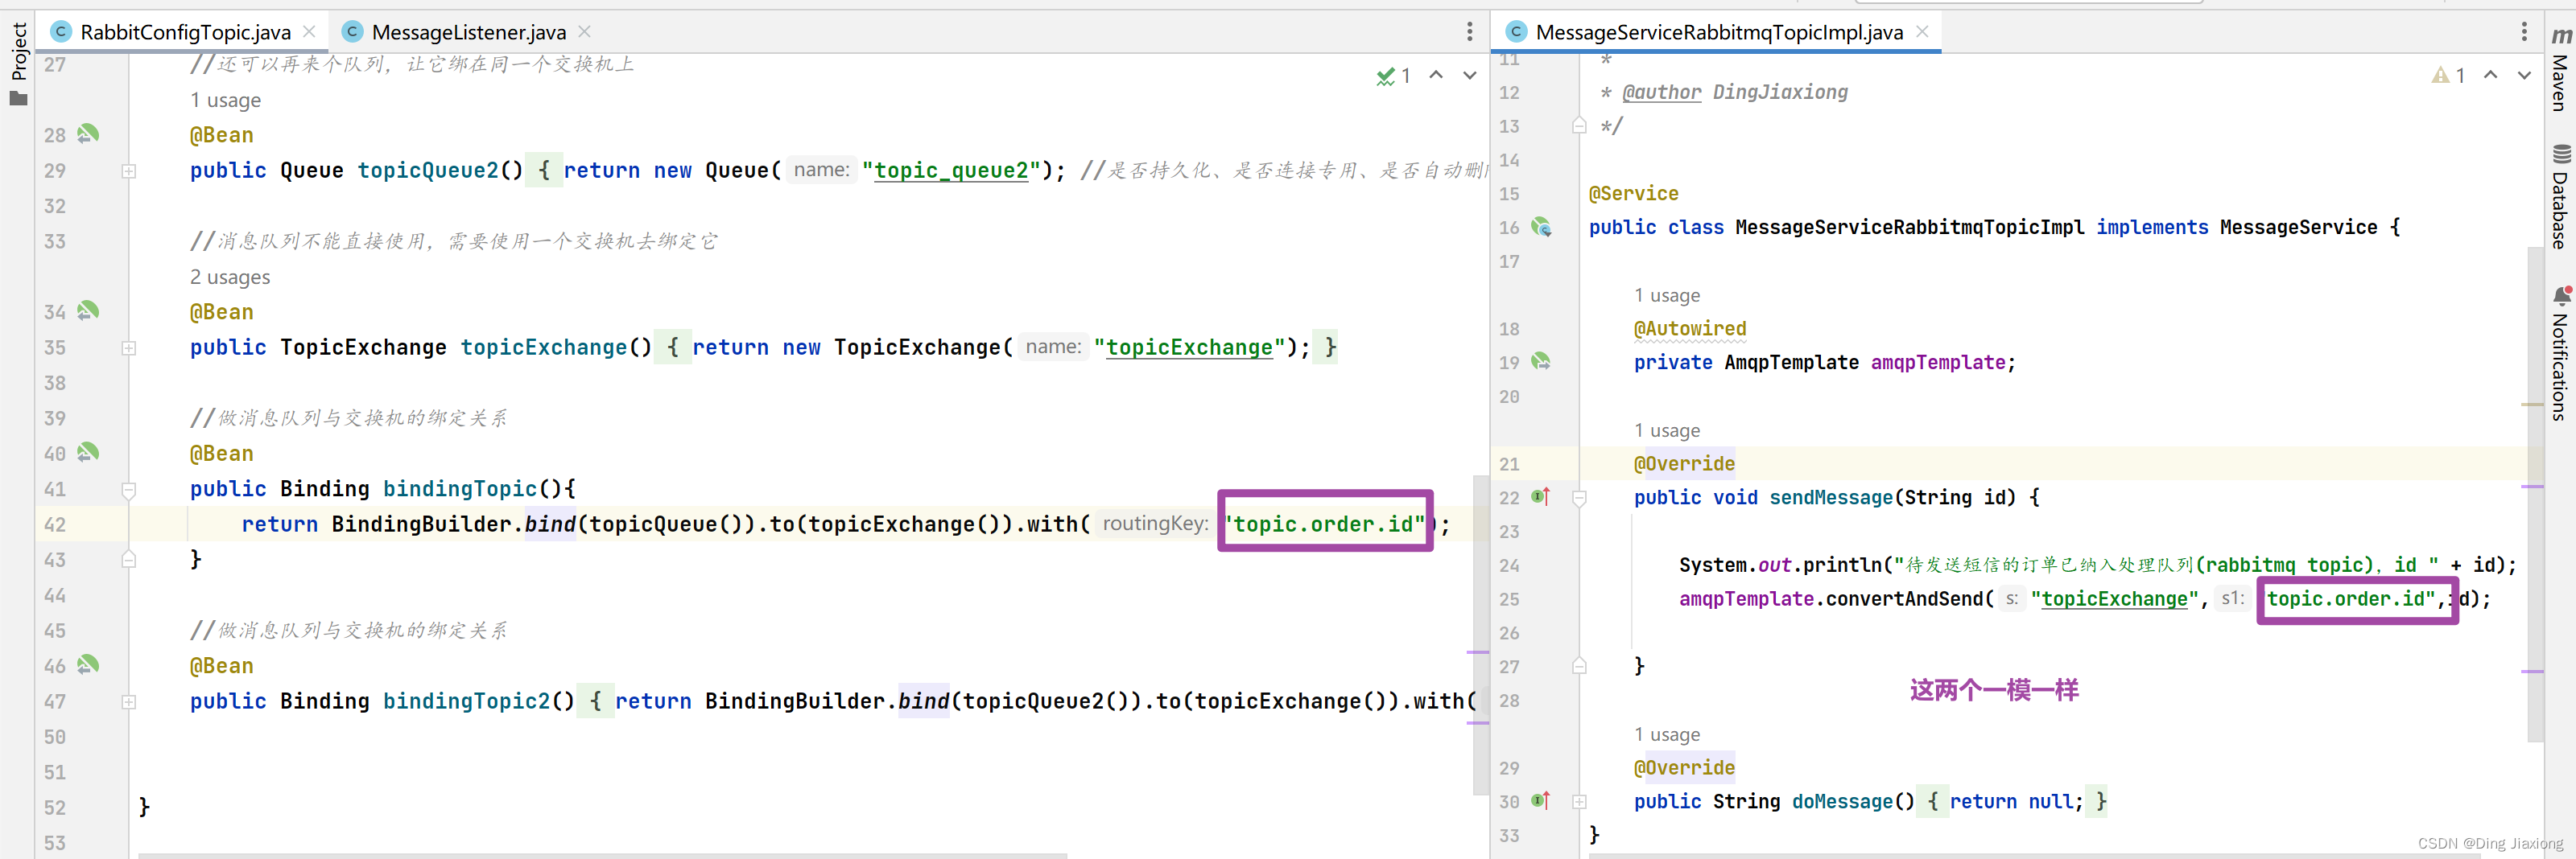
Task: Click Spring bean gutter icon on line 40
Action: (x=88, y=453)
